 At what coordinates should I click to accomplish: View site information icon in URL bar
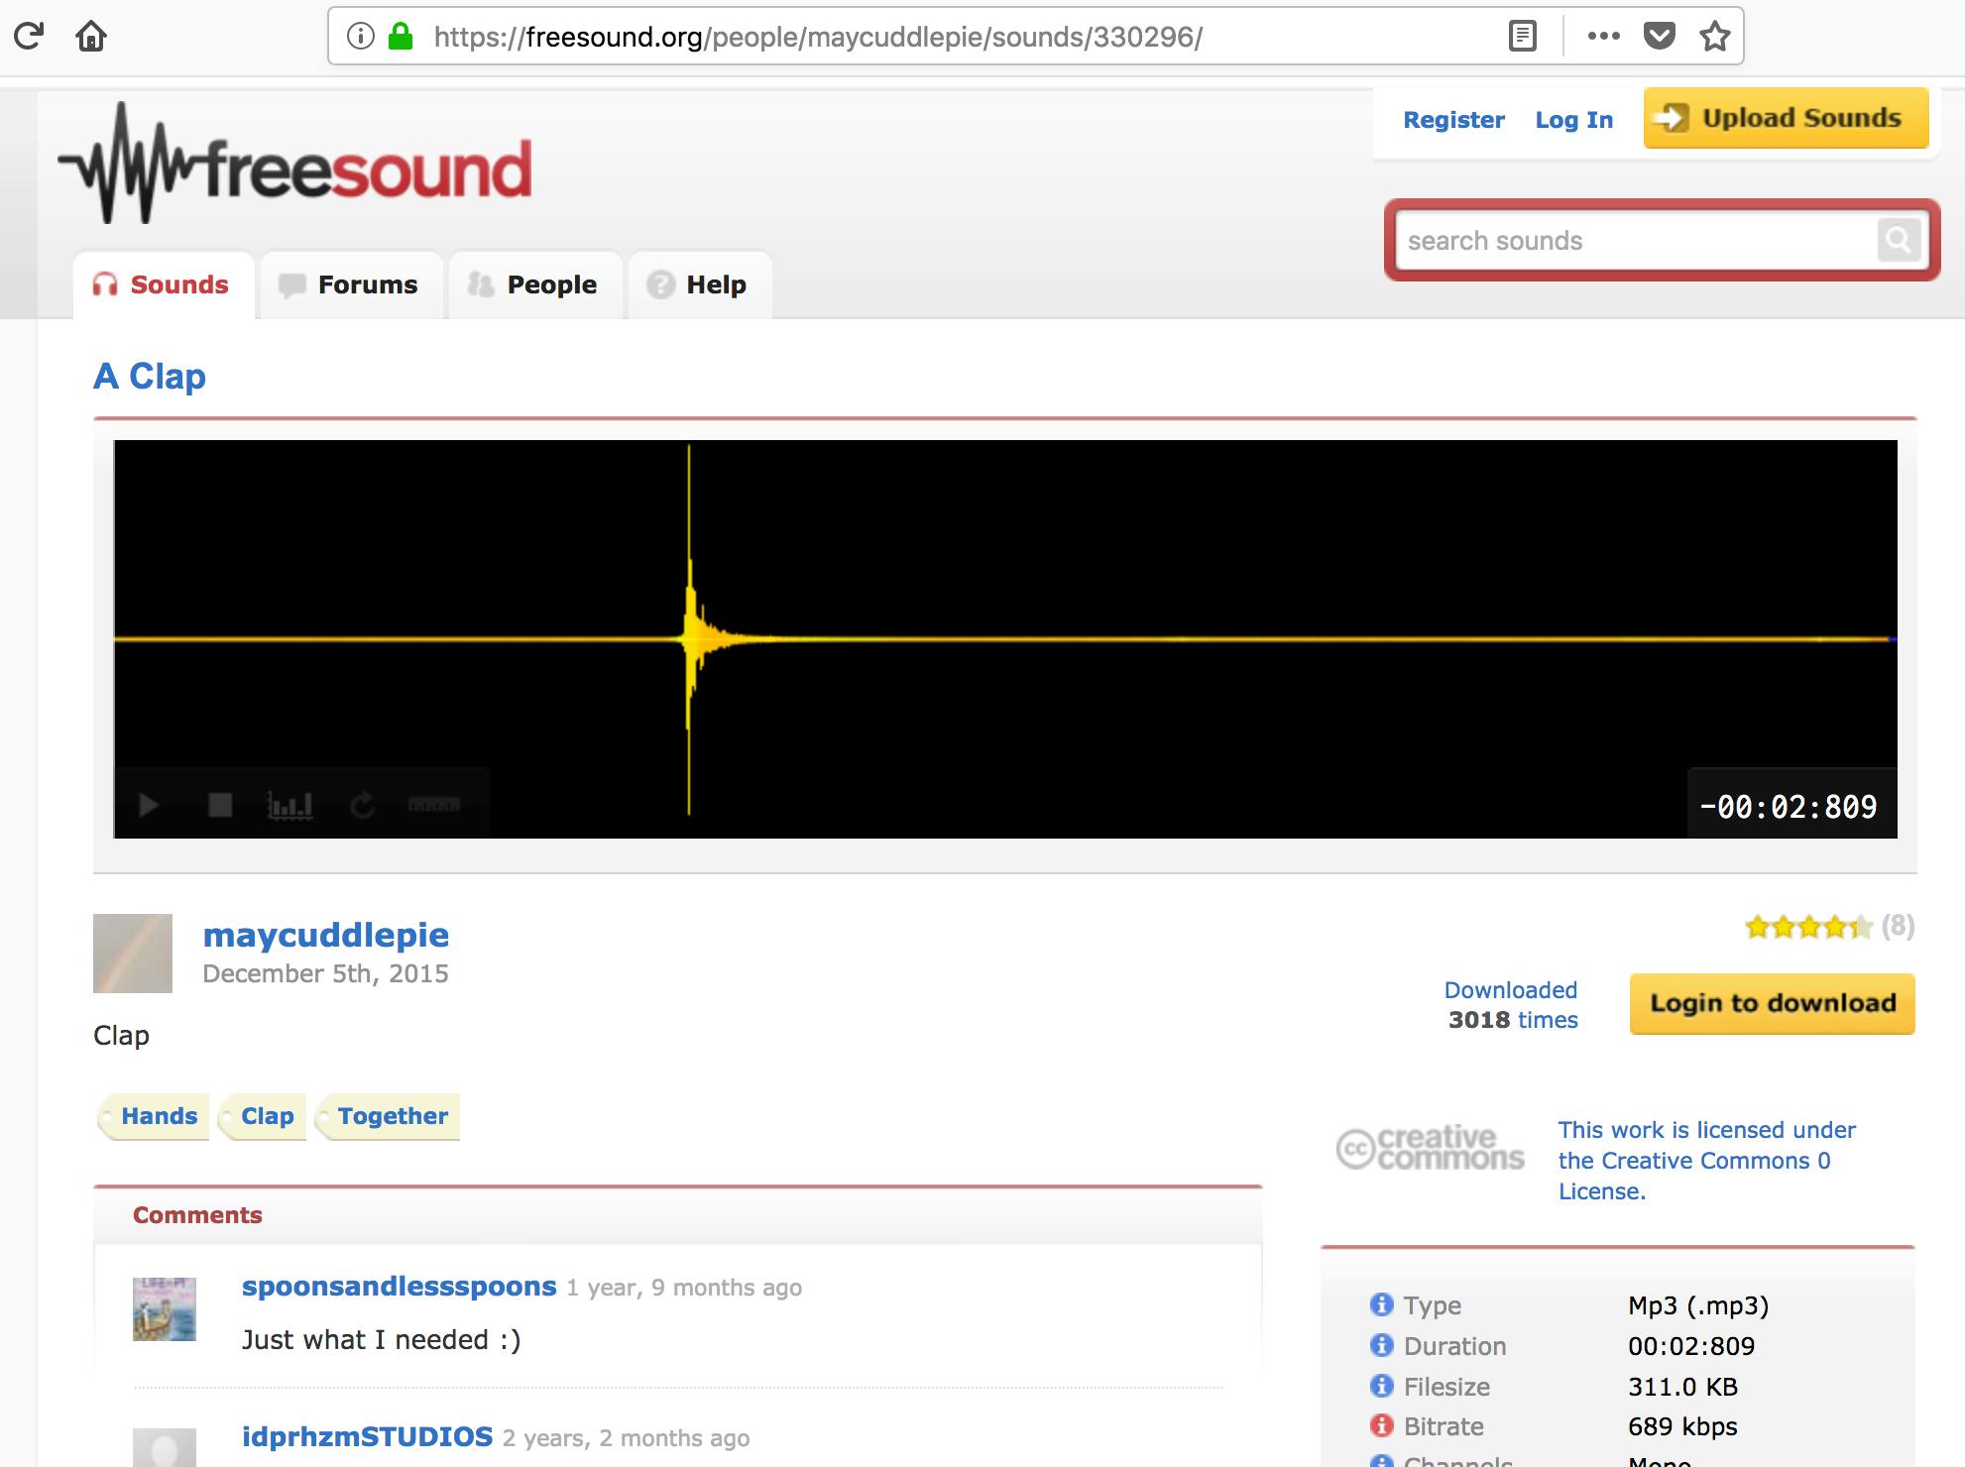point(361,37)
